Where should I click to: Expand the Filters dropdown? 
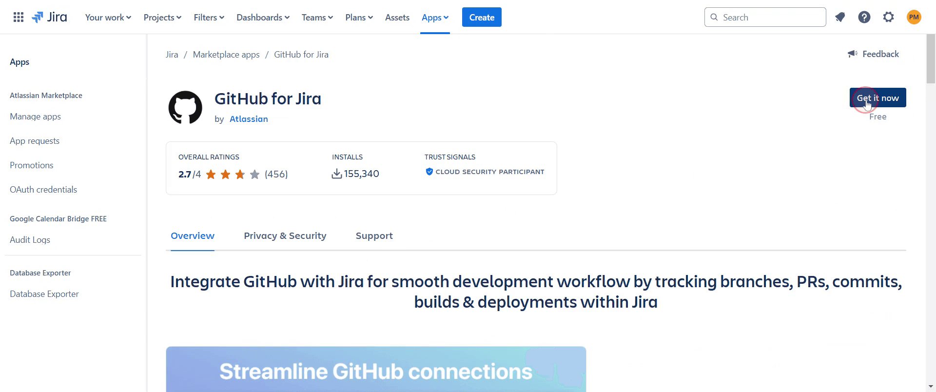click(x=209, y=18)
